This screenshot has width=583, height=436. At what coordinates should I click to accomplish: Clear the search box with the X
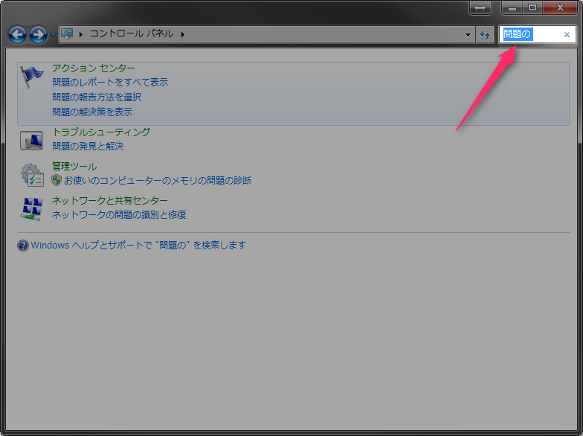tap(567, 34)
